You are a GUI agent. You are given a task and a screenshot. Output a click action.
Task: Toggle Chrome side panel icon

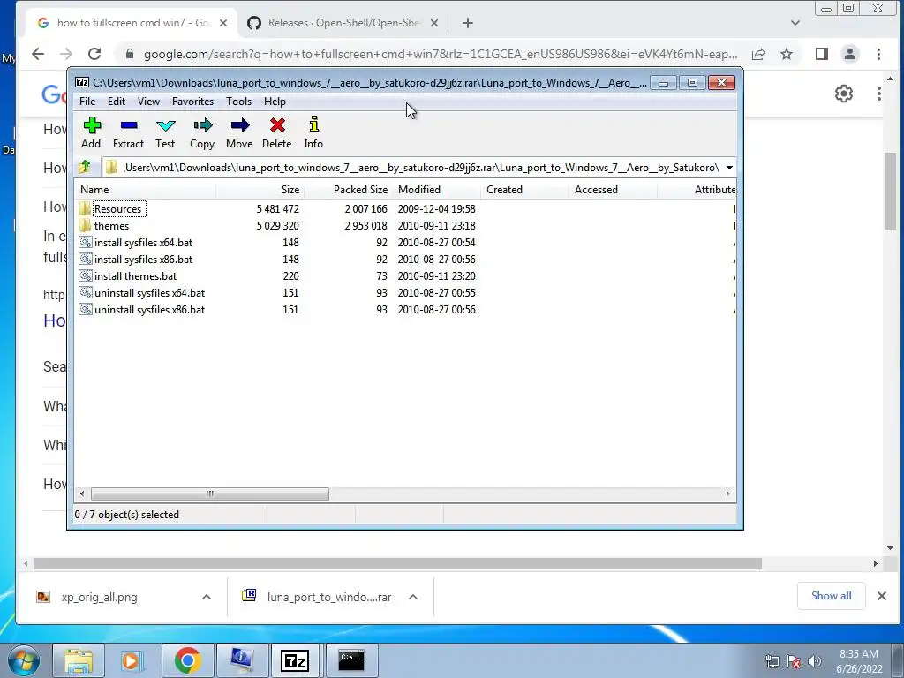[x=822, y=54]
